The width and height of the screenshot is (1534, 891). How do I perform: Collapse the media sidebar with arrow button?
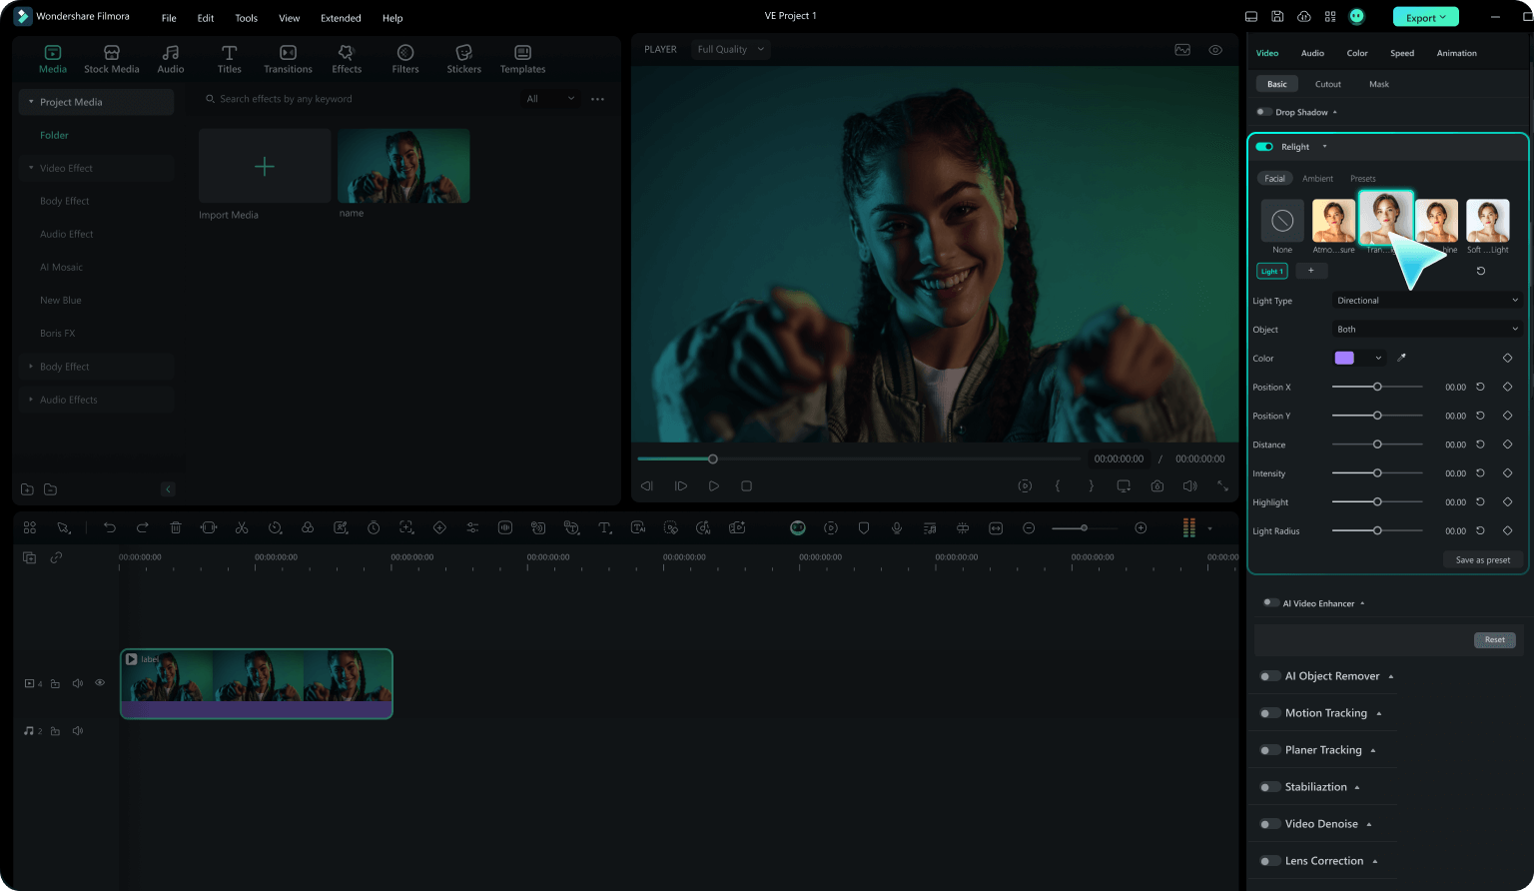(168, 489)
